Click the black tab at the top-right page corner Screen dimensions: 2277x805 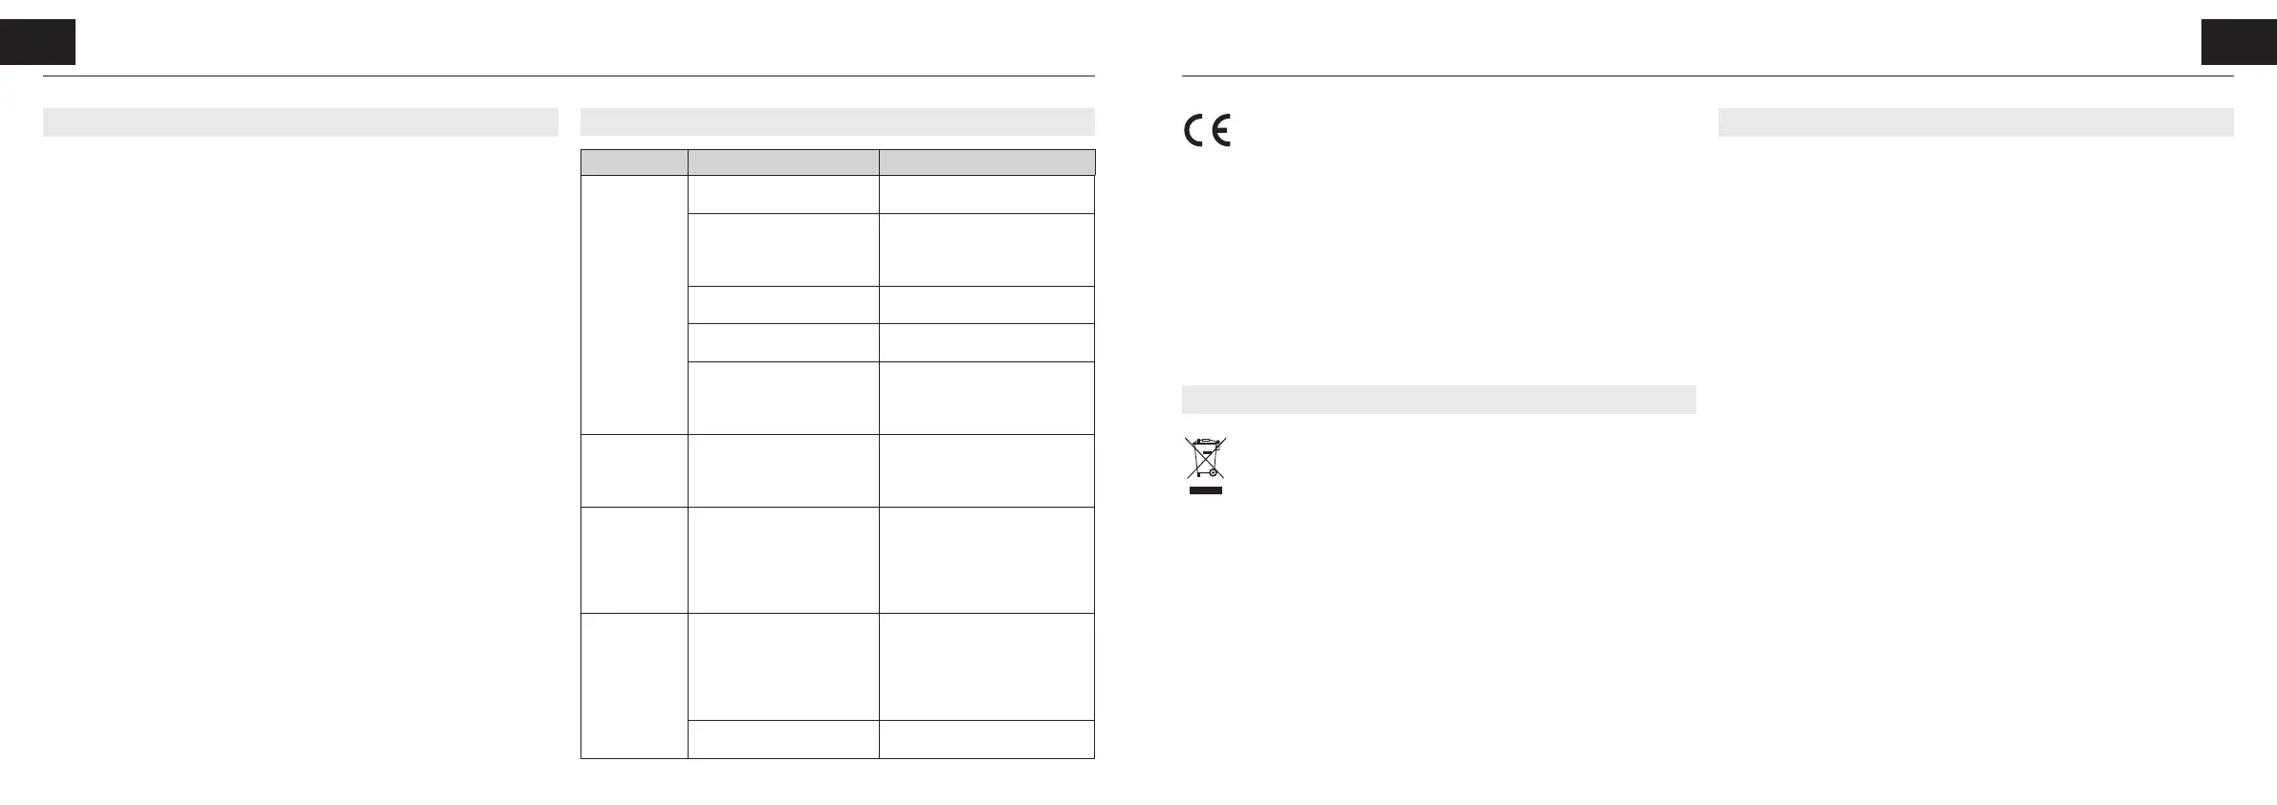tap(2239, 42)
